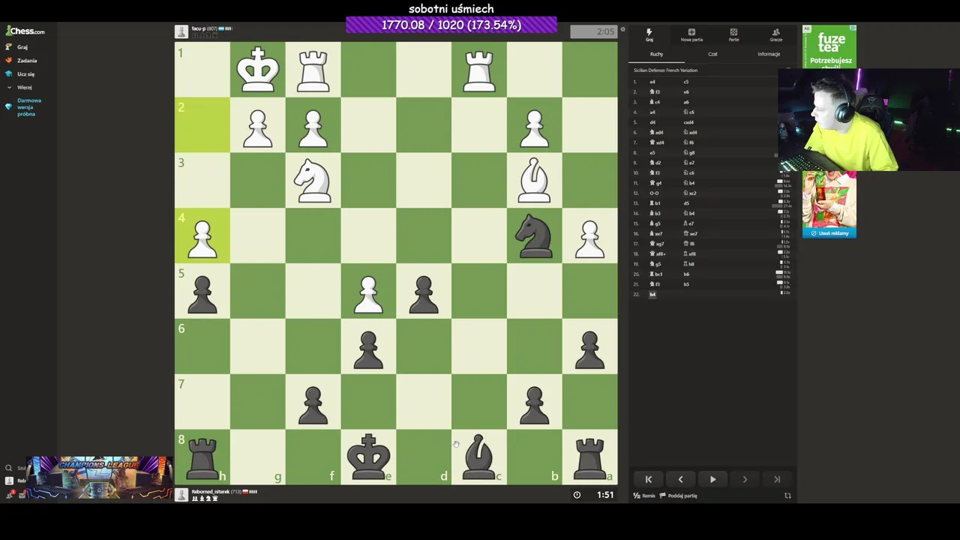Jump to the first move
The image size is (960, 540).
(649, 479)
